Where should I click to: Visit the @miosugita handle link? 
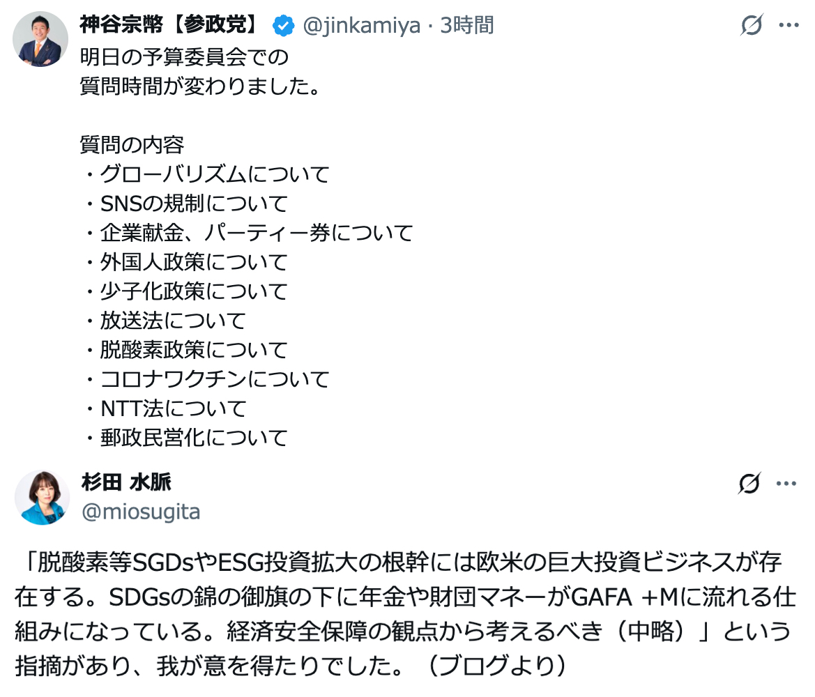coord(141,512)
